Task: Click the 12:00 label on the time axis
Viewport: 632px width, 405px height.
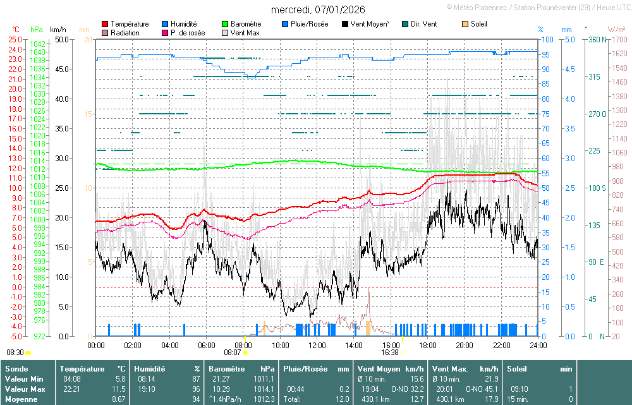Action: pyautogui.click(x=317, y=346)
